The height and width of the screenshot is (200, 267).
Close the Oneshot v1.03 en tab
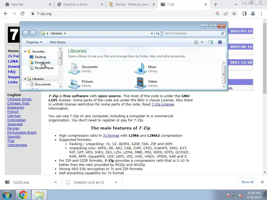coord(102,4)
